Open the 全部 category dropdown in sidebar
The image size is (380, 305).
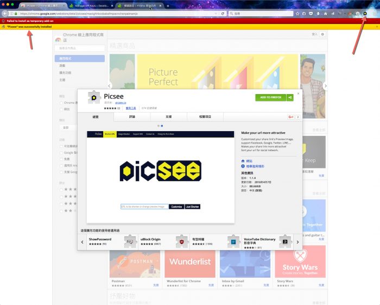tap(68, 127)
